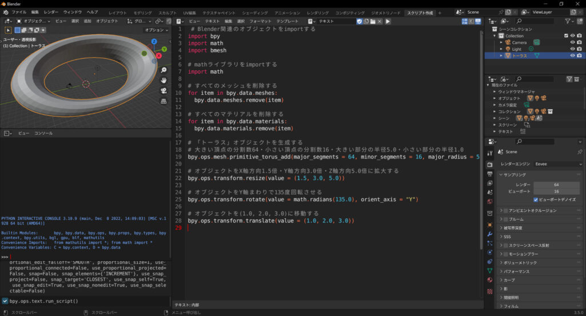586x316 pixels.
Task: Add new workspace with plus tab
Action: 440,13
